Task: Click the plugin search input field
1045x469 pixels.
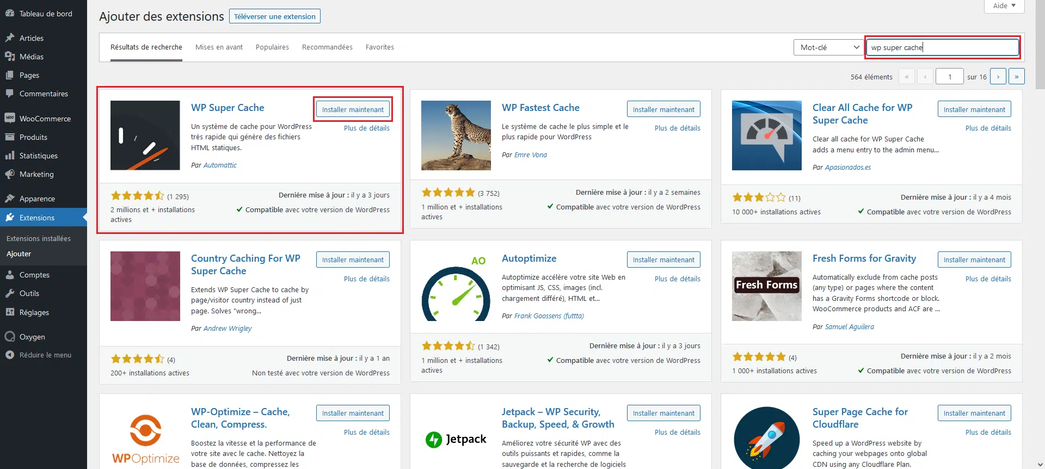Action: pyautogui.click(x=943, y=47)
